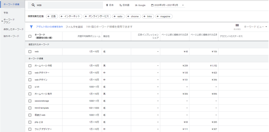Viewport: 269px width, 132px height.
Task: Open the columns (表示項目) icon
Action: click(x=237, y=25)
